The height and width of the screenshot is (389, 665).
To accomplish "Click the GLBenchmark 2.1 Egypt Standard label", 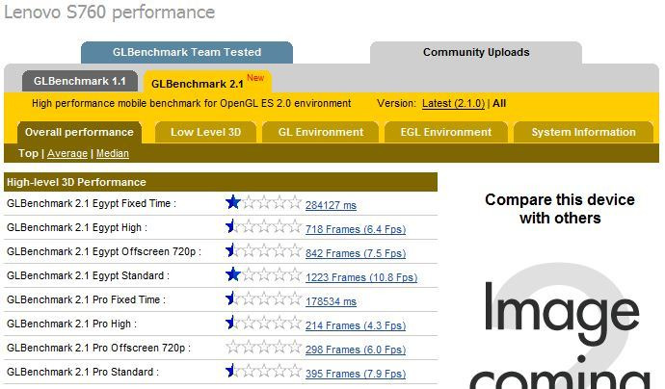I will tap(88, 275).
